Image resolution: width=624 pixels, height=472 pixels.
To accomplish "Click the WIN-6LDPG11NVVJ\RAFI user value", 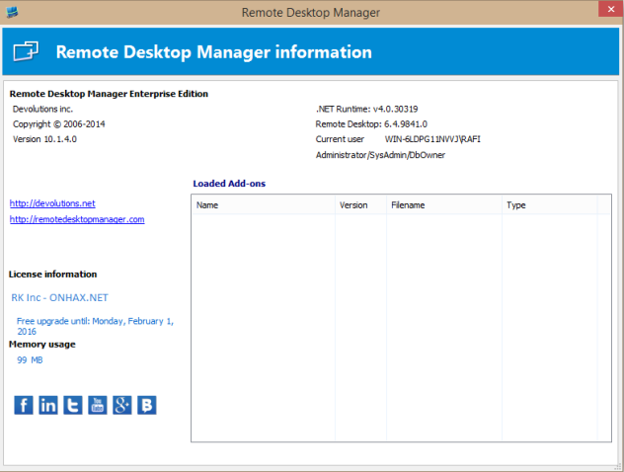I will tap(432, 139).
